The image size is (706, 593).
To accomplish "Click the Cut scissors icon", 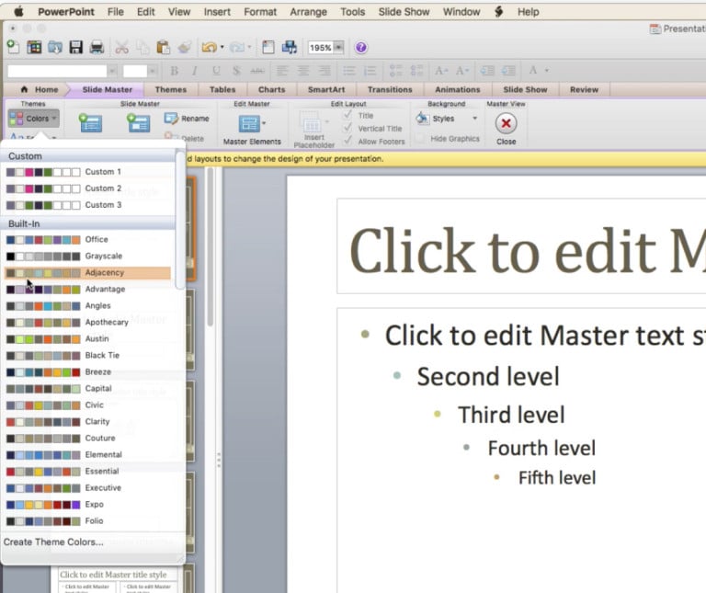I will click(x=121, y=47).
